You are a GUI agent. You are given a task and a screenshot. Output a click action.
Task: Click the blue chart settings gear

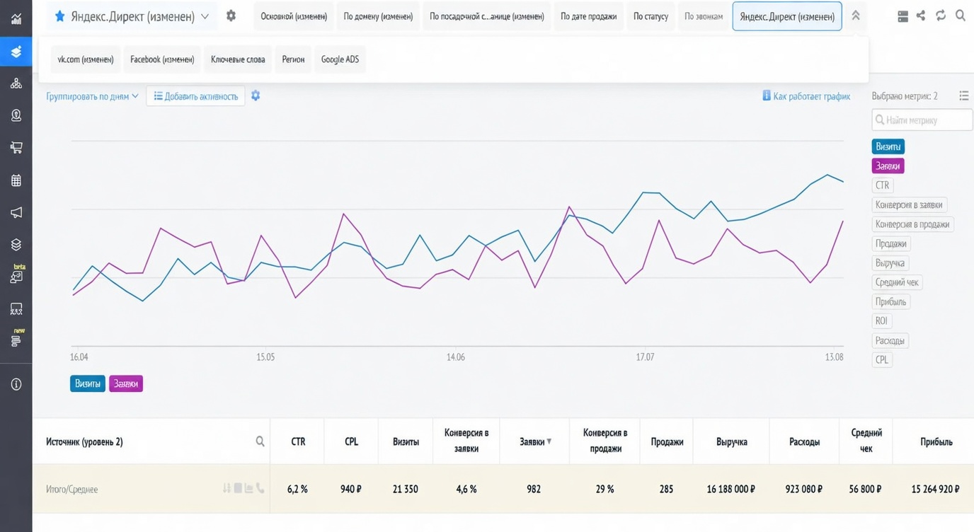pos(256,96)
